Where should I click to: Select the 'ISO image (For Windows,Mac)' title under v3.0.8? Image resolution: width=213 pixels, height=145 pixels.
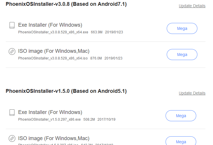54,51
